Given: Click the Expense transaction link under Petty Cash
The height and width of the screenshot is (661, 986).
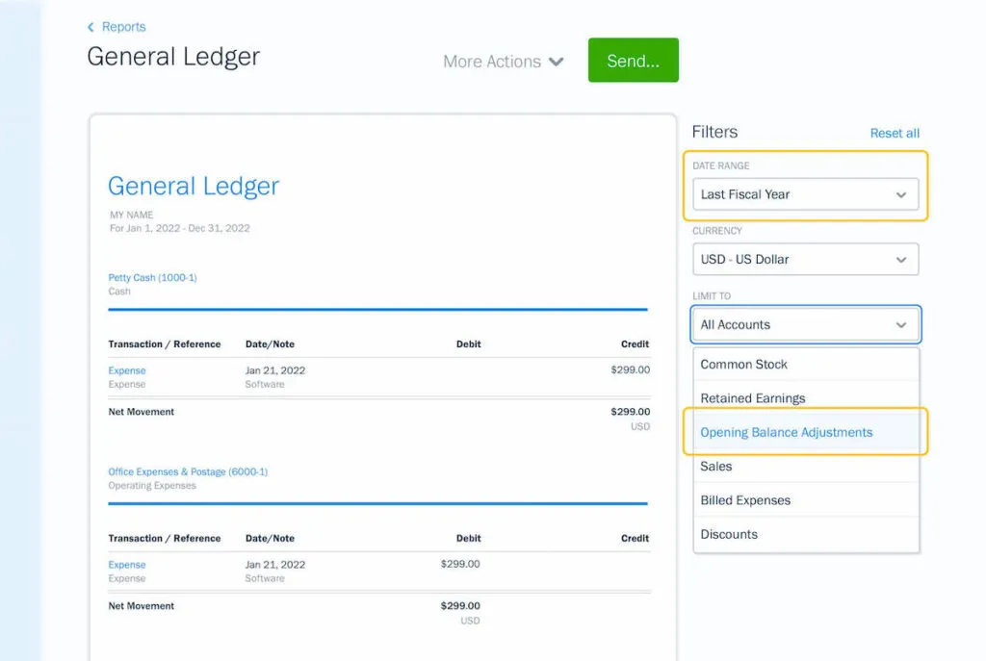Looking at the screenshot, I should (x=127, y=372).
